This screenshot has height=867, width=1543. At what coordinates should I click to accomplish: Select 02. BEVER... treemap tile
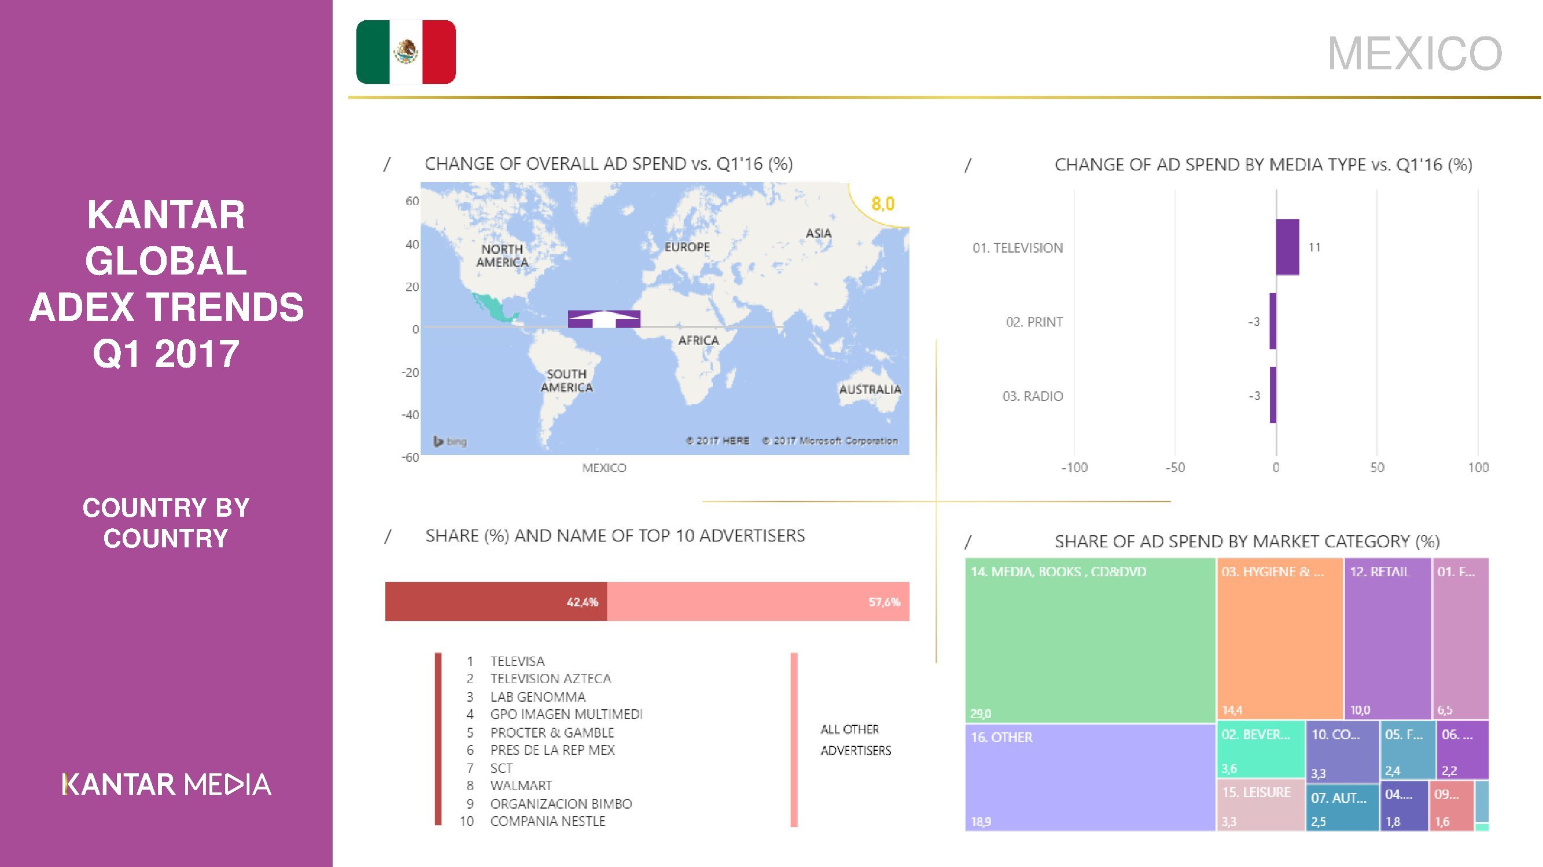[1261, 749]
